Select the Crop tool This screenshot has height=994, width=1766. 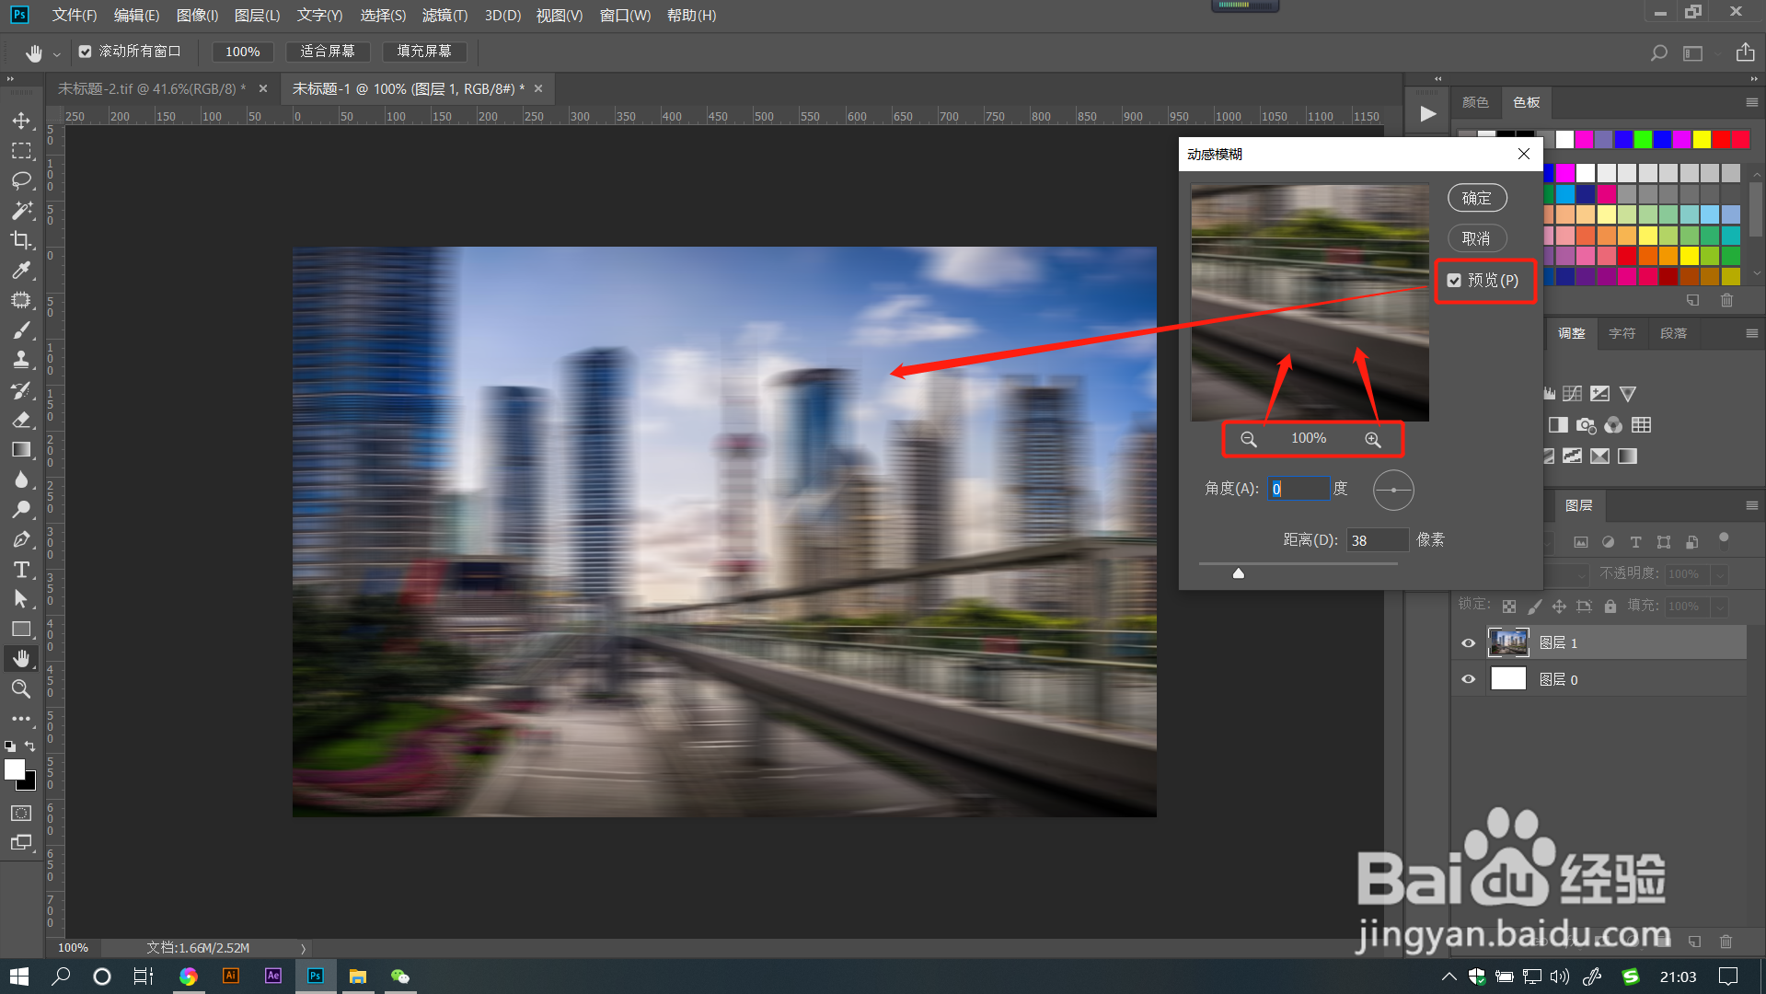point(21,240)
